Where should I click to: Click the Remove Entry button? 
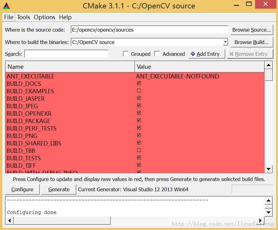coord(250,54)
